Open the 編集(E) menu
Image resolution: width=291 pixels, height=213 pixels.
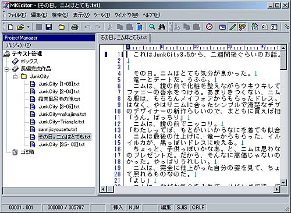[x=39, y=15]
